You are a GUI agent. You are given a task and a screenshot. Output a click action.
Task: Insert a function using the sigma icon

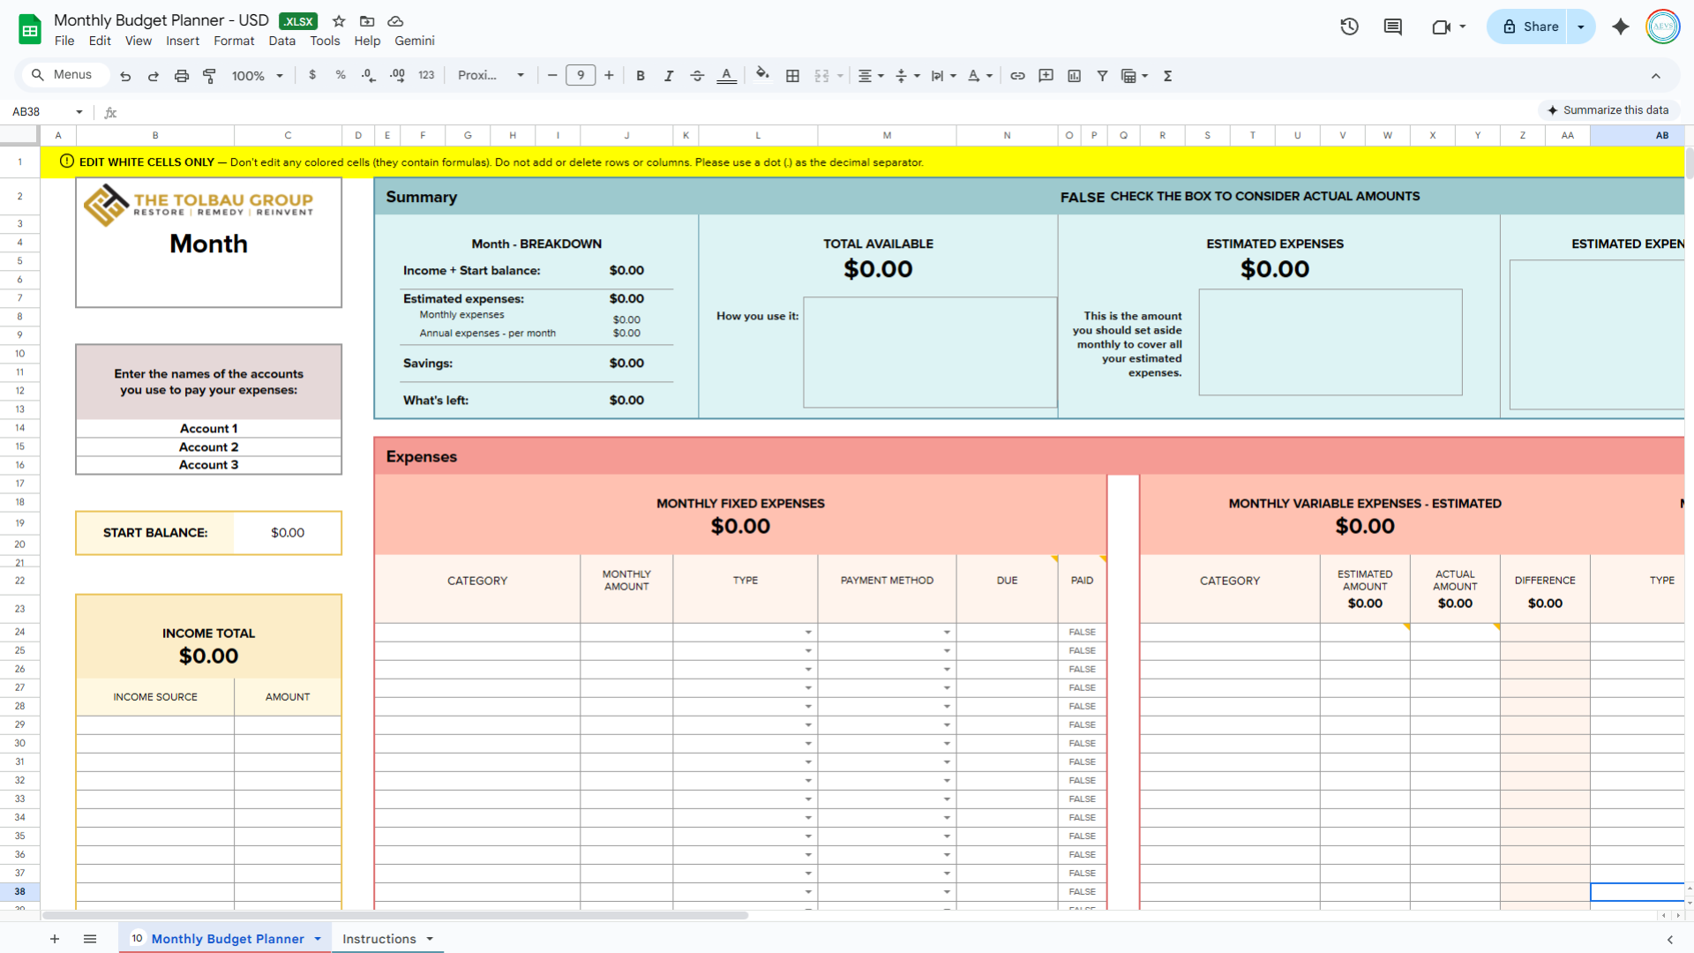[x=1166, y=76]
